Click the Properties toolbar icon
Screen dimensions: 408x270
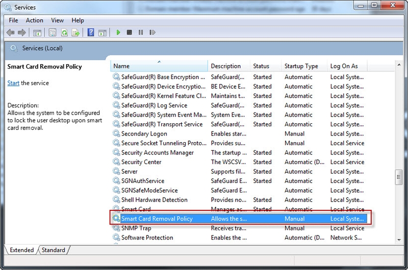tap(53, 33)
